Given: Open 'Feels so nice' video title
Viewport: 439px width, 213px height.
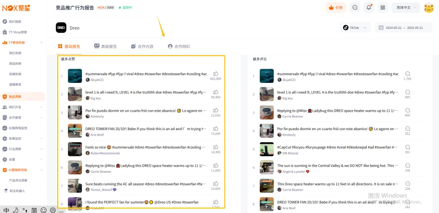Looking at the screenshot, I should pyautogui.click(x=146, y=147).
